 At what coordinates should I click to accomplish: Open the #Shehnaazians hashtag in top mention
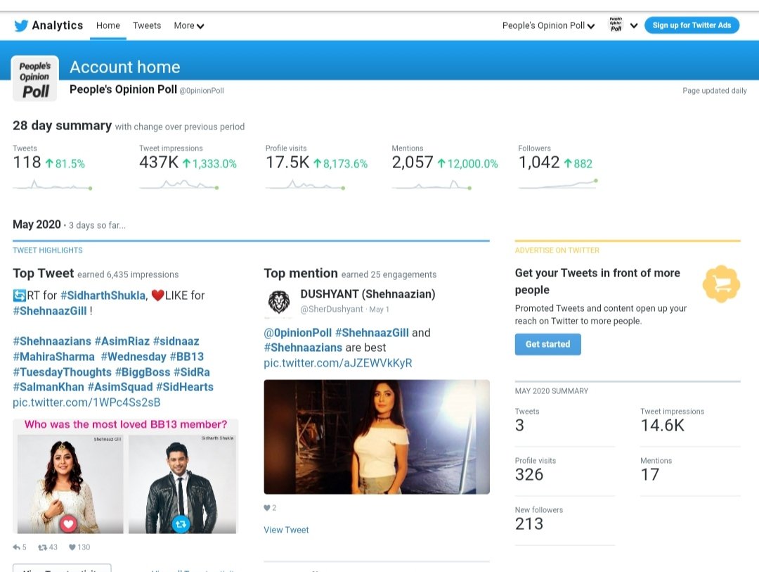[x=303, y=348]
